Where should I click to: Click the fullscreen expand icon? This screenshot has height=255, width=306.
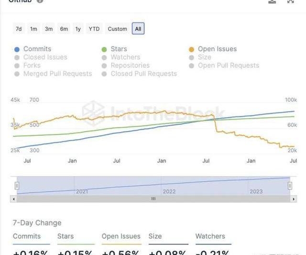[x=290, y=1]
